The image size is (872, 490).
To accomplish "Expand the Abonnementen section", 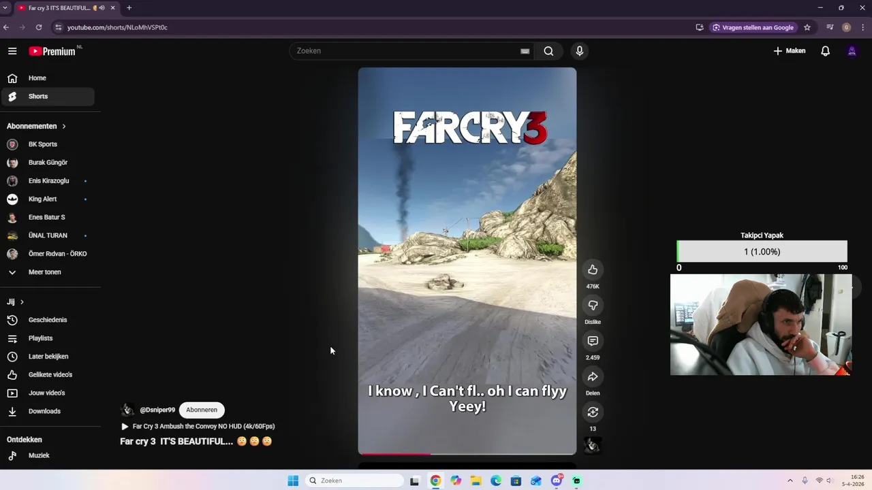I will (37, 126).
